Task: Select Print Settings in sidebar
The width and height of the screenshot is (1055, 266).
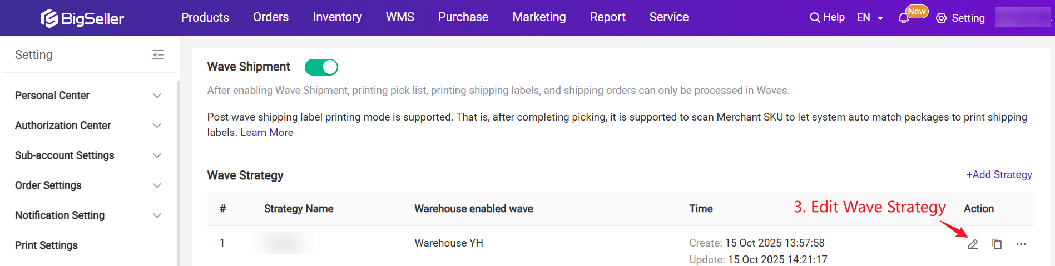Action: [x=47, y=245]
